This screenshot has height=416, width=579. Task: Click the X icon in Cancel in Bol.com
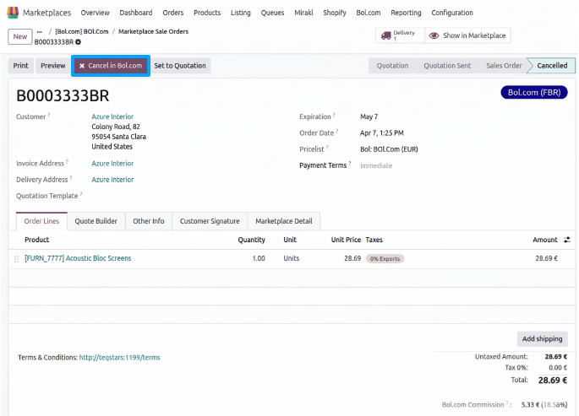coord(82,66)
